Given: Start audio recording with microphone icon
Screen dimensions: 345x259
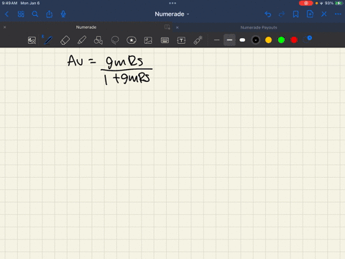Looking at the screenshot, I should point(63,14).
